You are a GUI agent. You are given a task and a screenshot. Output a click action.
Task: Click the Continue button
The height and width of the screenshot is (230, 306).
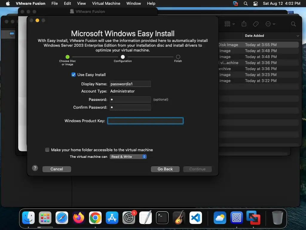[197, 169]
